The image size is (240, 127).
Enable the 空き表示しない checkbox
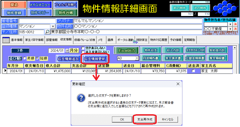[83, 48]
